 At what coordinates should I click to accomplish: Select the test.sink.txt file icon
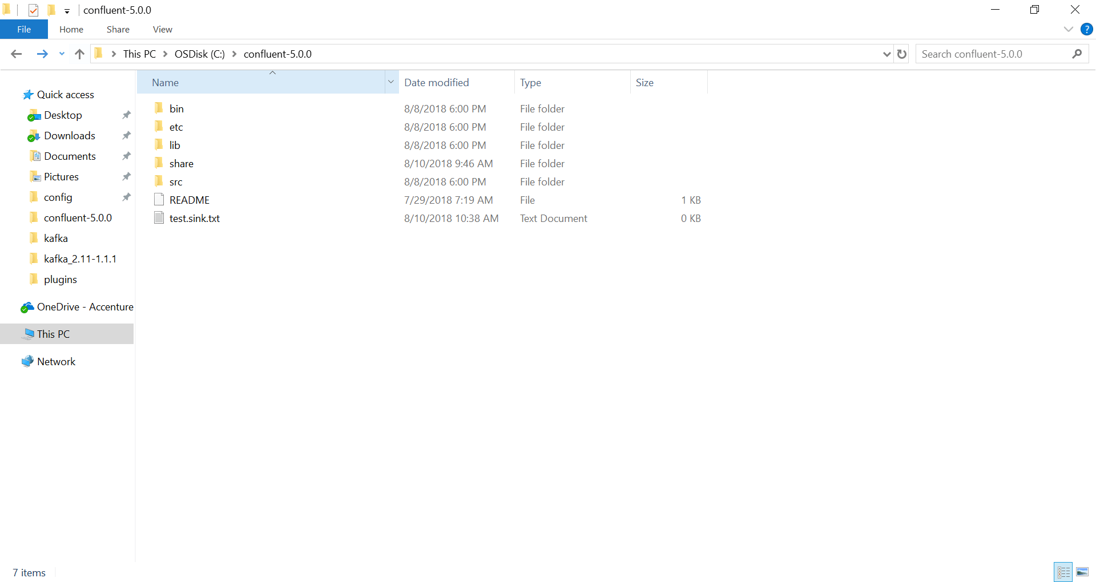[159, 217]
